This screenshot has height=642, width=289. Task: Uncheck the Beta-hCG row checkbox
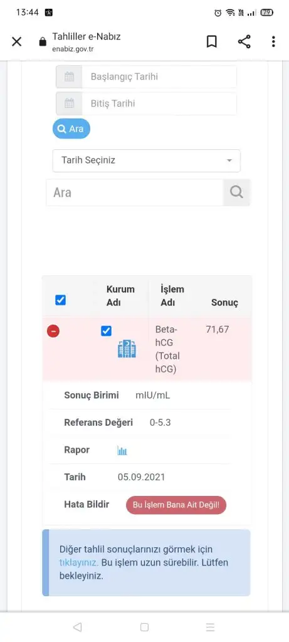click(106, 331)
